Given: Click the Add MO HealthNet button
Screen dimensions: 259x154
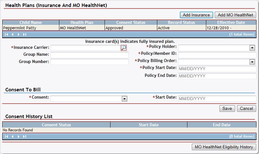Looking at the screenshot, I should 235,15.
